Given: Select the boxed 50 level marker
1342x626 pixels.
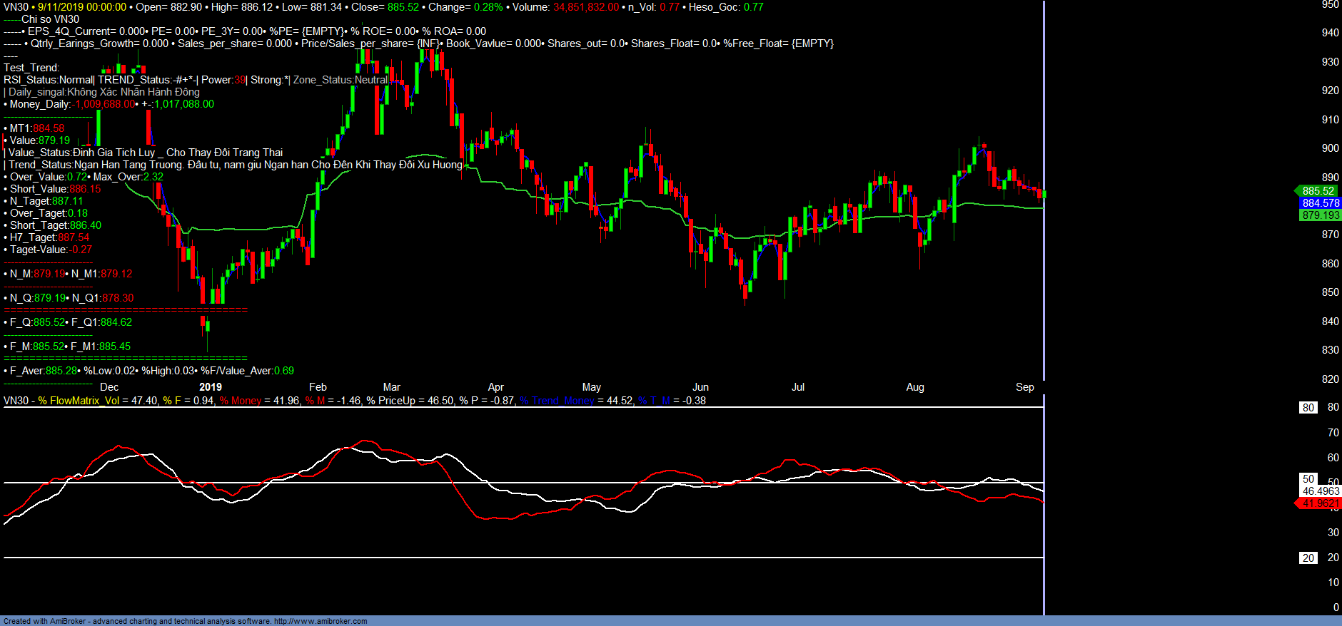Looking at the screenshot, I should (x=1308, y=479).
